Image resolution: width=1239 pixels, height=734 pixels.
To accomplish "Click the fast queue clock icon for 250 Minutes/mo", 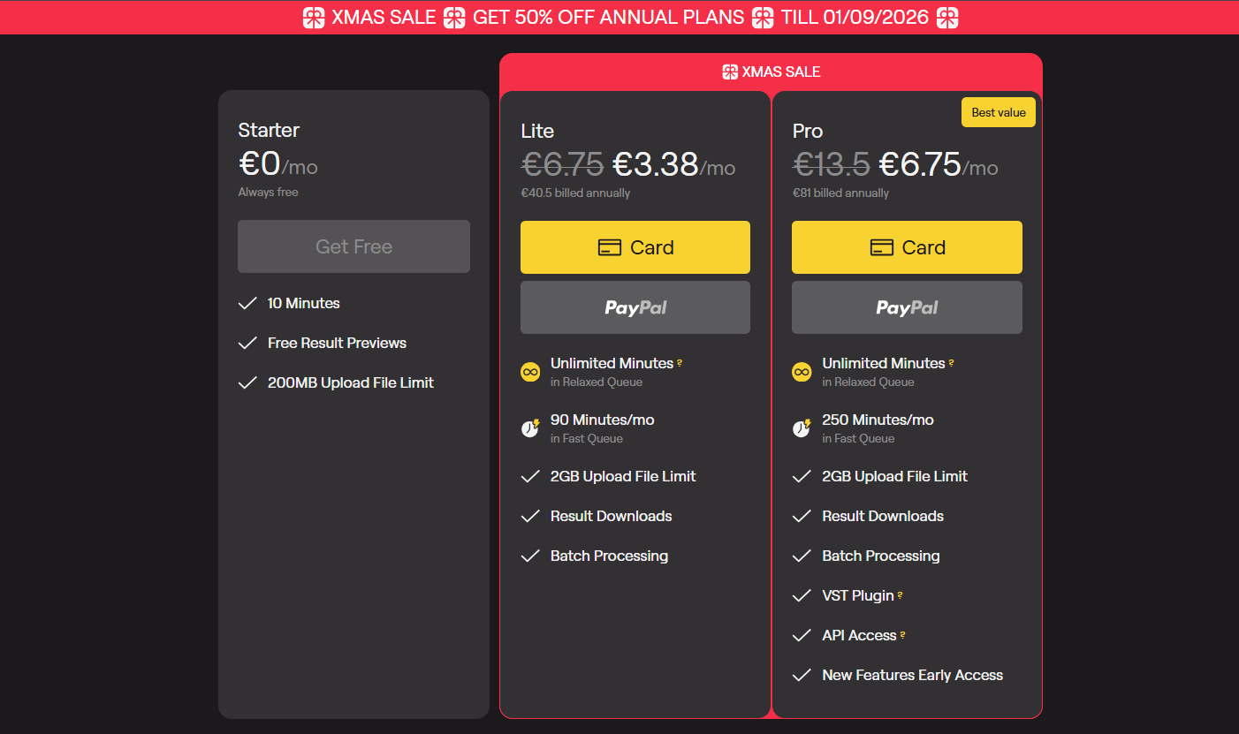I will [x=802, y=428].
